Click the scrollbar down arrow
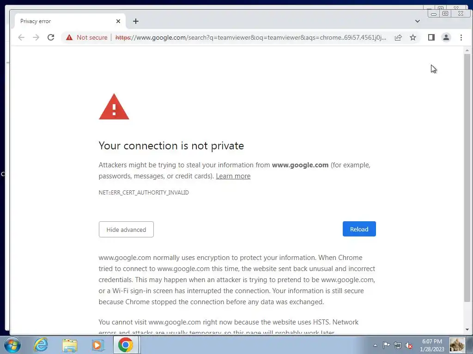 467,330
